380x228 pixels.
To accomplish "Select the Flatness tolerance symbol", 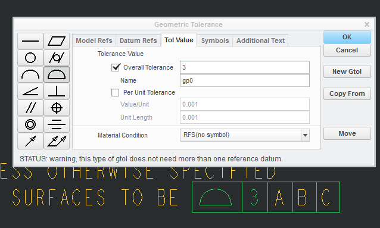I will pyautogui.click(x=57, y=41).
